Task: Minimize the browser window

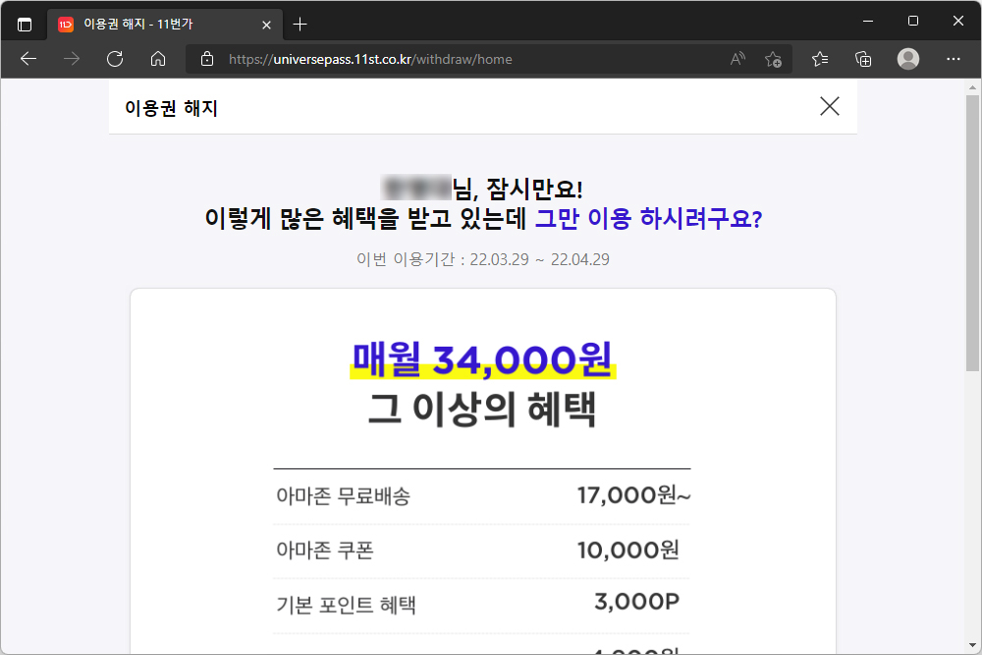Action: click(x=868, y=21)
